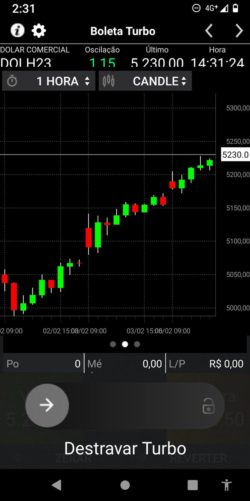Tap the open padlock icon
Viewport: 250px width, 501px height.
pyautogui.click(x=208, y=406)
